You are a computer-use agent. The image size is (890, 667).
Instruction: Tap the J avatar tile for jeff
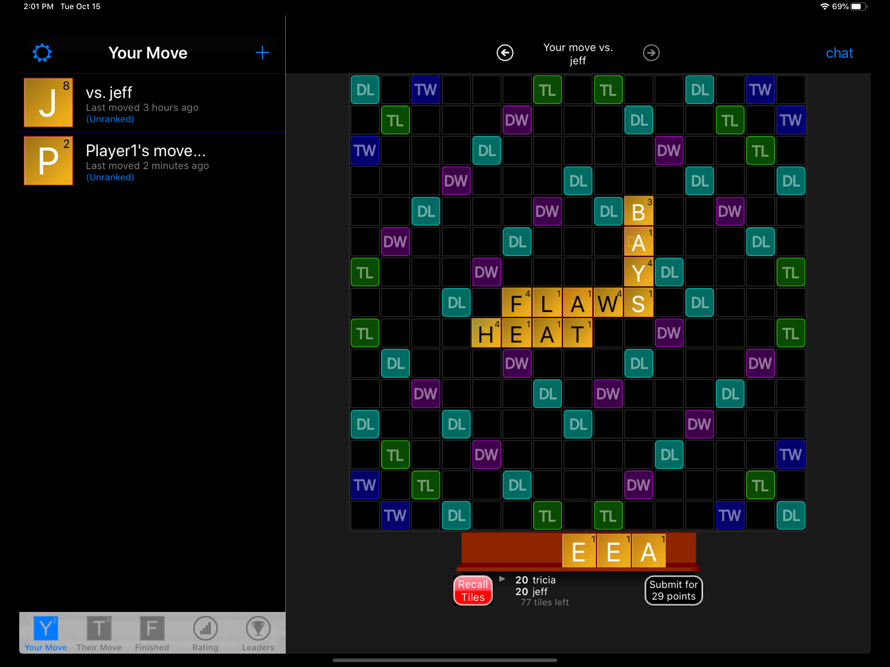pyautogui.click(x=48, y=103)
